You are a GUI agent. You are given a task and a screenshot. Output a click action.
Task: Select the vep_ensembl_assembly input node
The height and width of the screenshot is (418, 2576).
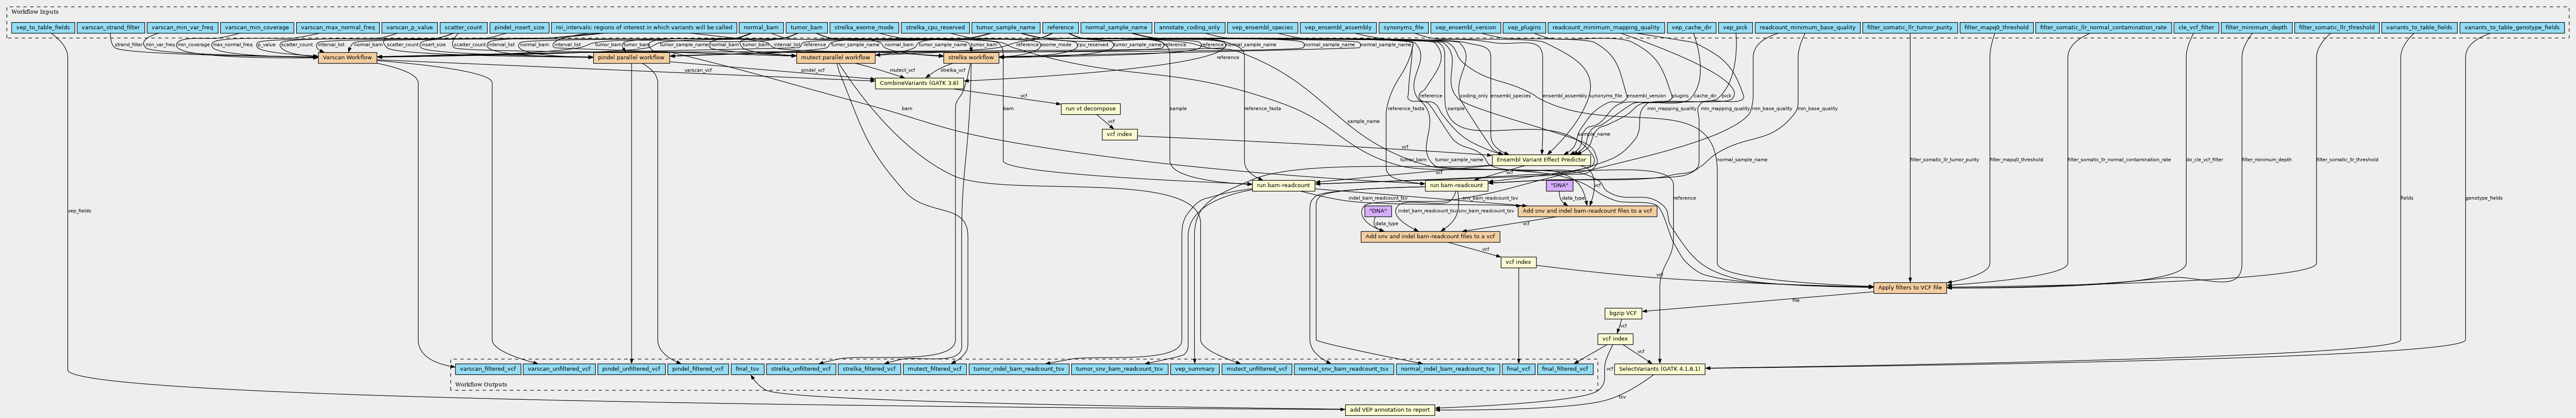[x=1338, y=28]
